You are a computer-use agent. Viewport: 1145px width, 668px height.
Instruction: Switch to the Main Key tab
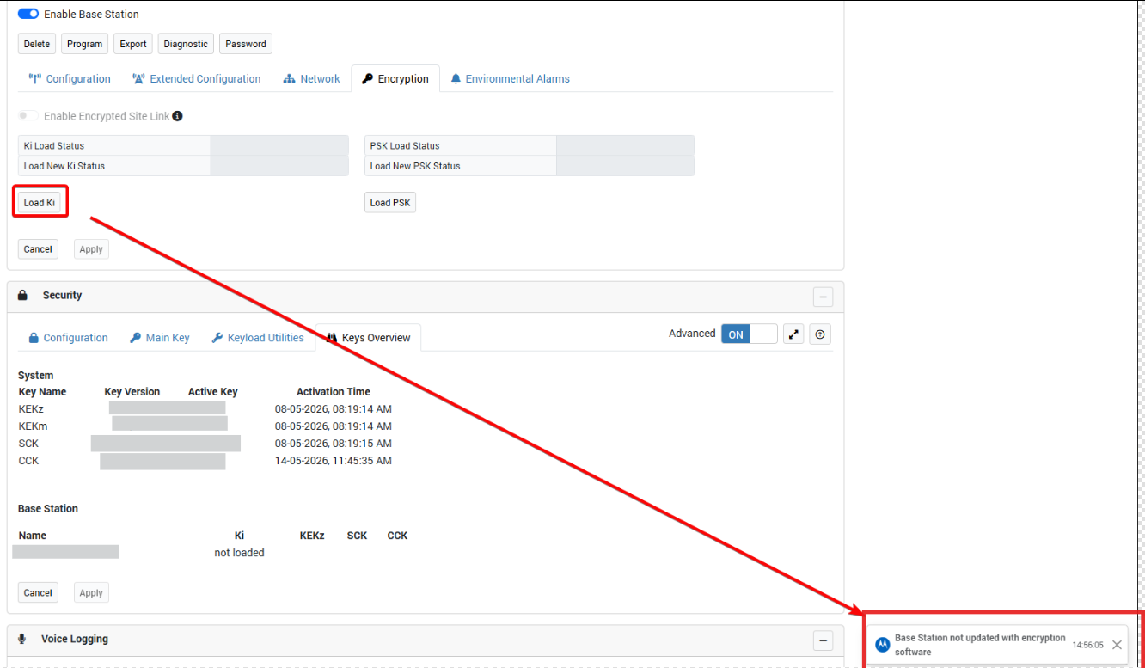pos(160,338)
